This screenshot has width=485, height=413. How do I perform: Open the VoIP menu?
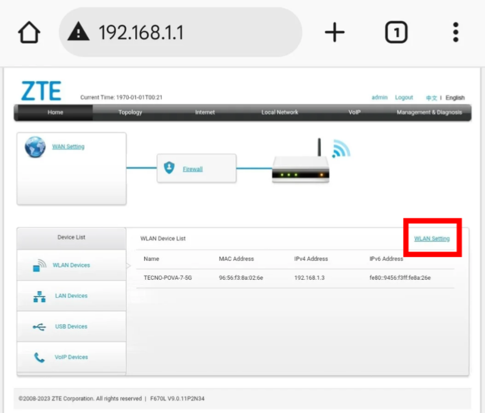354,113
